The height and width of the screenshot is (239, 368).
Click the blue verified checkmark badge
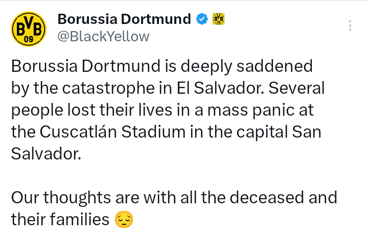[x=202, y=19]
